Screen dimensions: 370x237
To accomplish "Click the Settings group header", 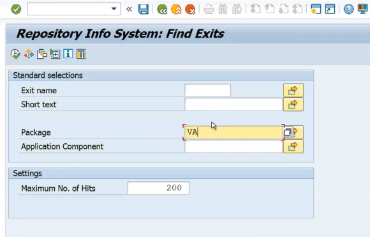I will pyautogui.click(x=161, y=173).
